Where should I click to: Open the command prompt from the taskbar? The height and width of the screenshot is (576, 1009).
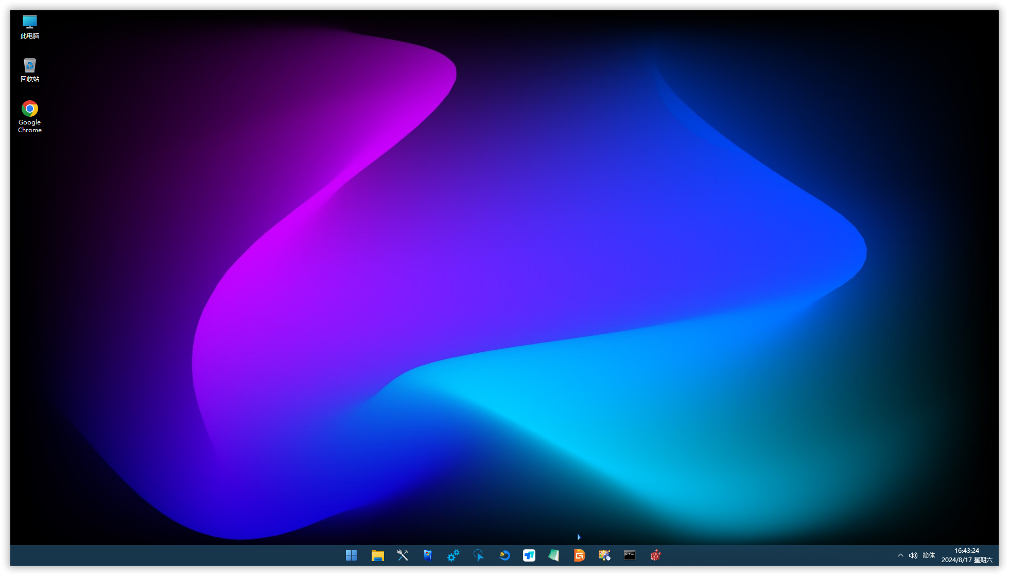pos(630,555)
